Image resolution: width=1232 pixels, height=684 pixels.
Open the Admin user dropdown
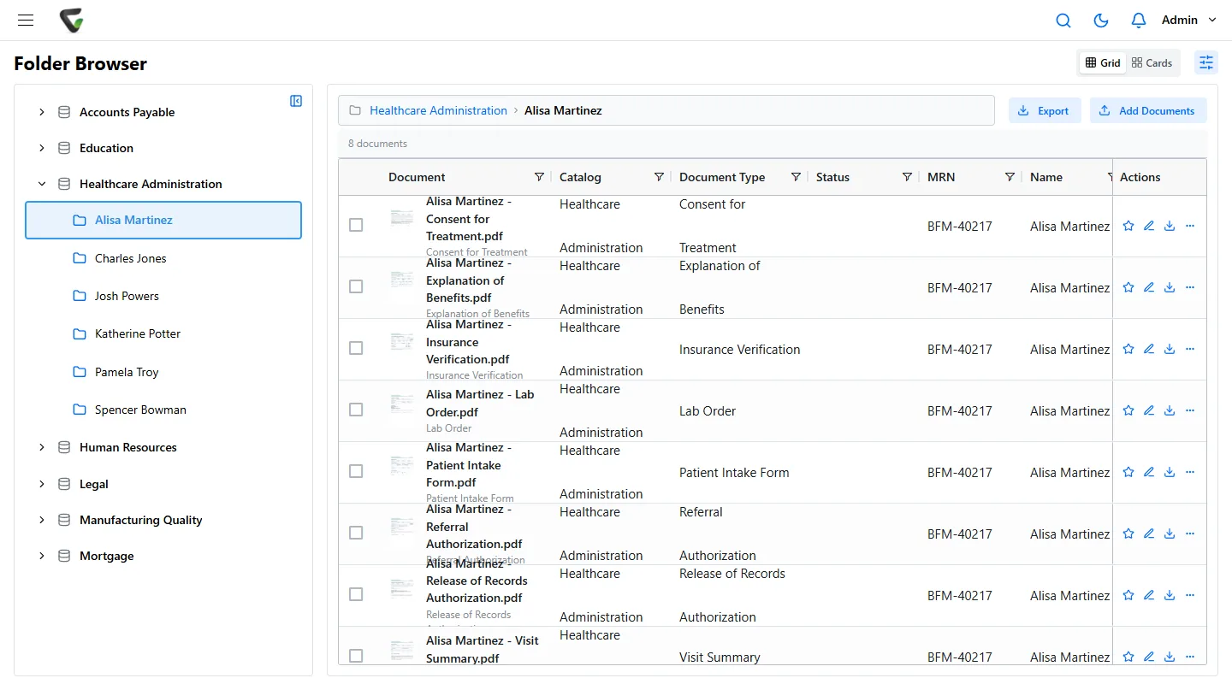1189,20
